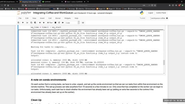This screenshot has width=185, height=104.
Task: Move selected cell down
Action: (44, 23)
